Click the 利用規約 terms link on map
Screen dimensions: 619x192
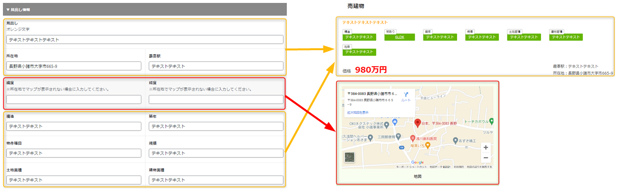pyautogui.click(x=459, y=167)
